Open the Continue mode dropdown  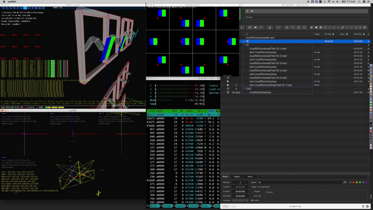(240, 201)
